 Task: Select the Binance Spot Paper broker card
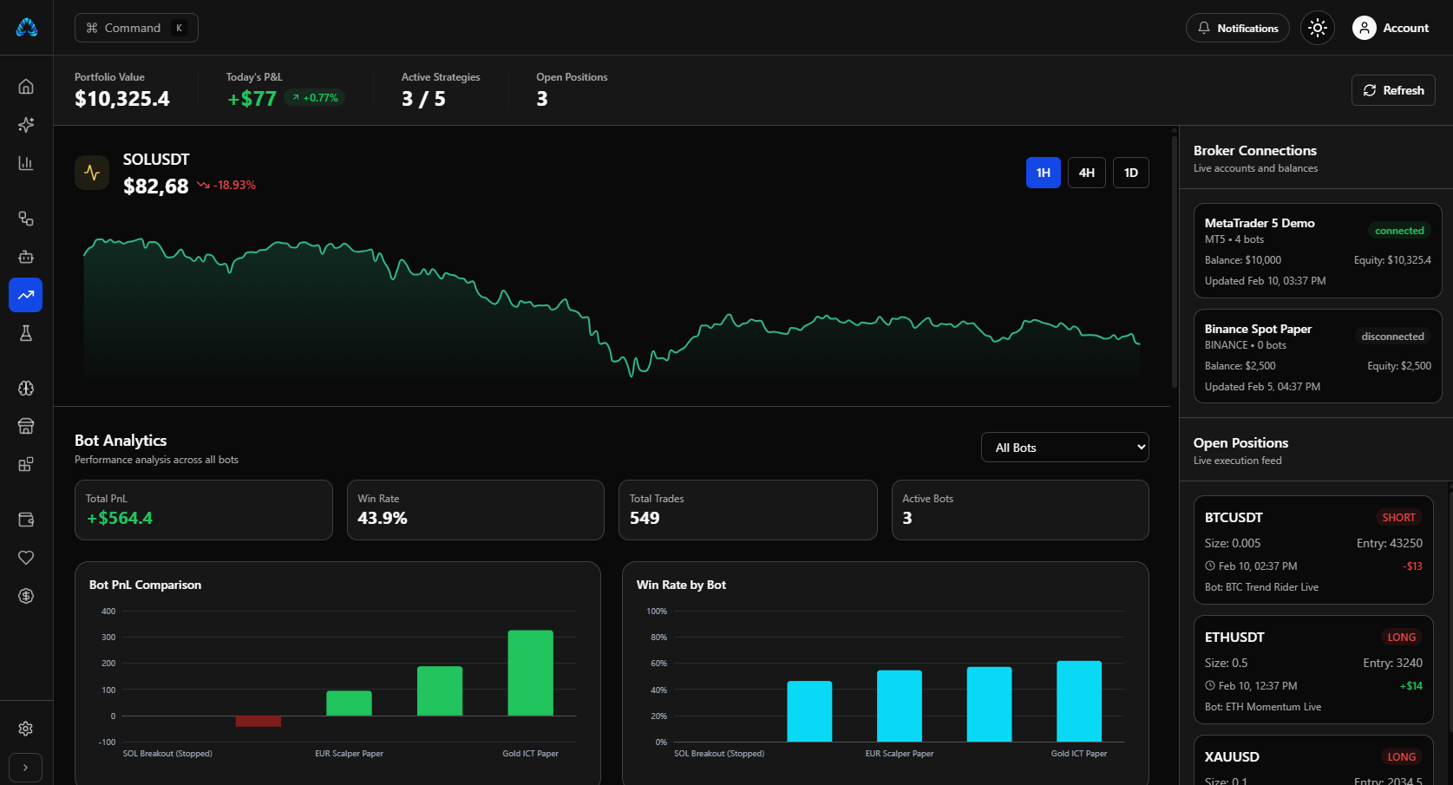1318,357
